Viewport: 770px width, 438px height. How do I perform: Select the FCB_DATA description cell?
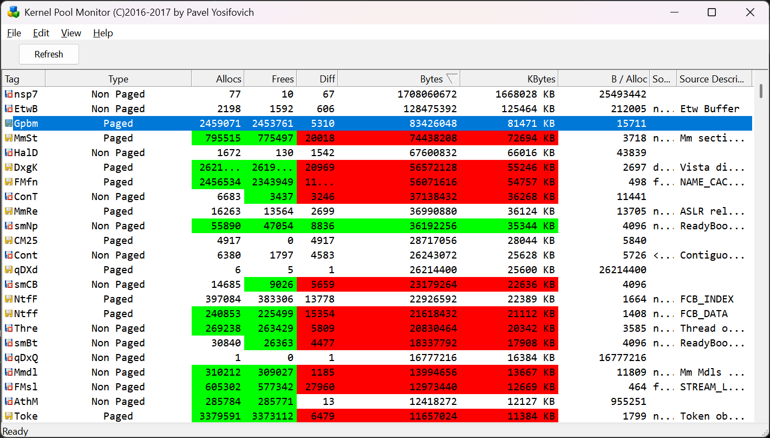714,314
